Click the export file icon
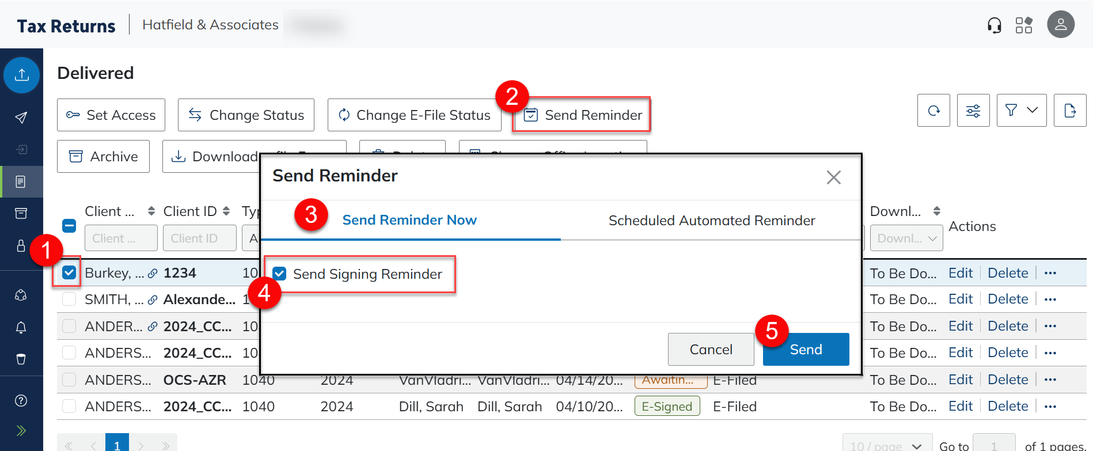Screen dimensions: 1093x451 click(1069, 111)
